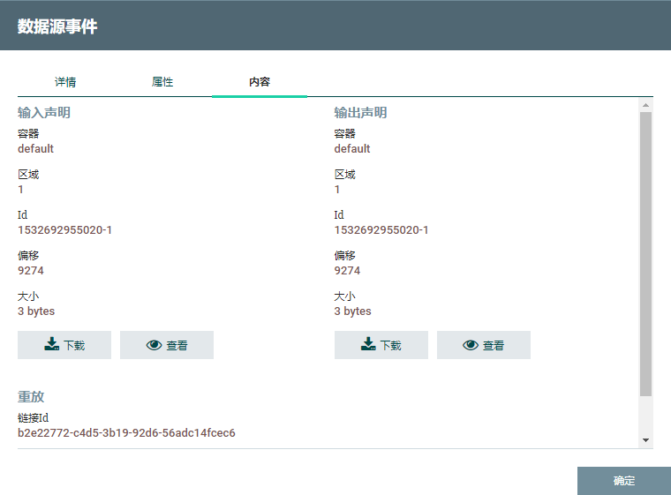Click the 数据源事件 dialog title

[57, 26]
